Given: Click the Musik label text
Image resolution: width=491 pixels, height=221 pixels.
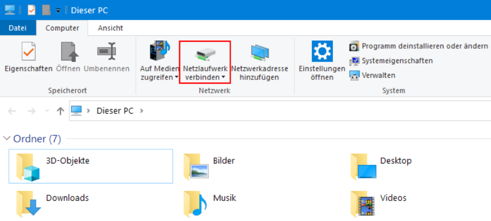Looking at the screenshot, I should point(225,198).
